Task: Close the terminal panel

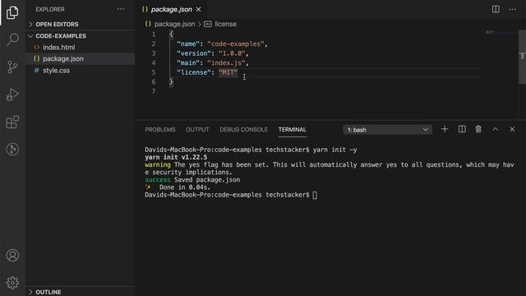Action: (x=512, y=129)
